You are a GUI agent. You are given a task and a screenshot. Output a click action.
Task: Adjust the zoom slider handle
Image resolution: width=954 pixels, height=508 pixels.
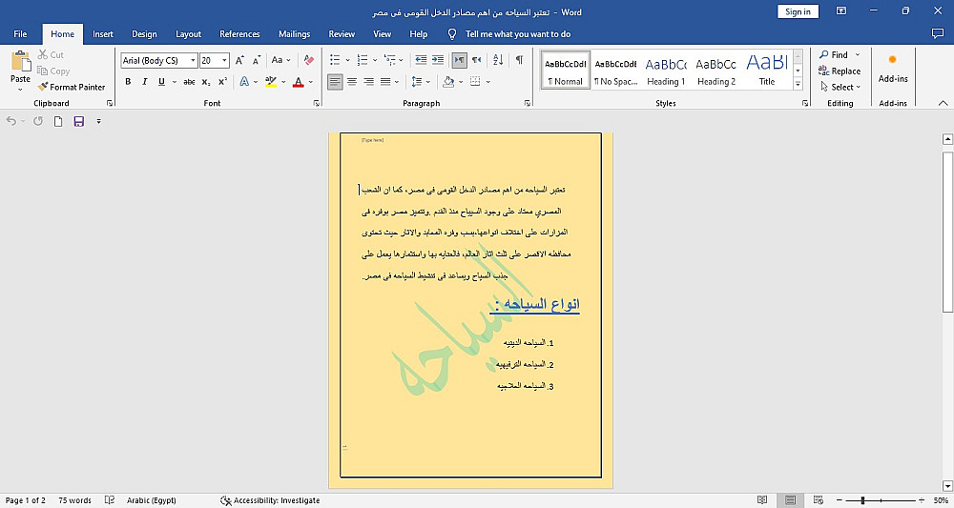pos(862,500)
